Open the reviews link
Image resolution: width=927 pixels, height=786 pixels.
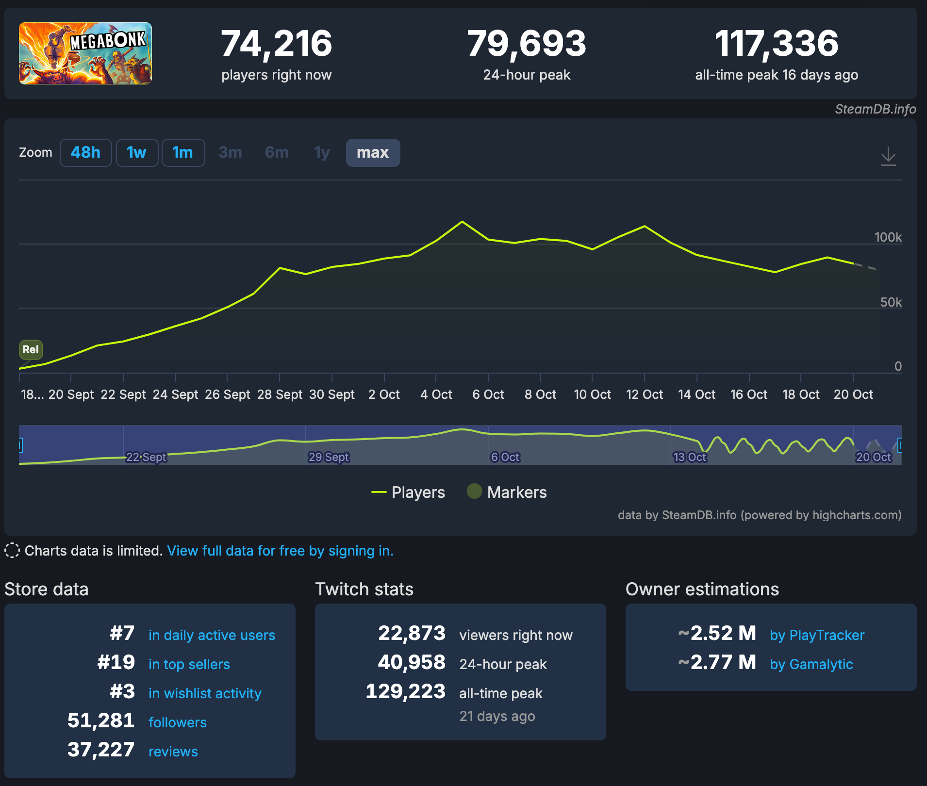click(173, 752)
